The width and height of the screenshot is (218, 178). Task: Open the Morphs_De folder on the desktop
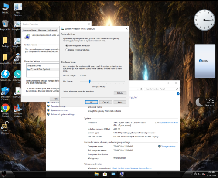click(x=5, y=59)
